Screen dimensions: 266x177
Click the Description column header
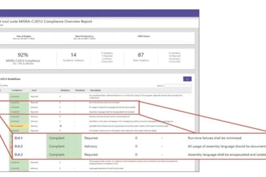coord(96,90)
